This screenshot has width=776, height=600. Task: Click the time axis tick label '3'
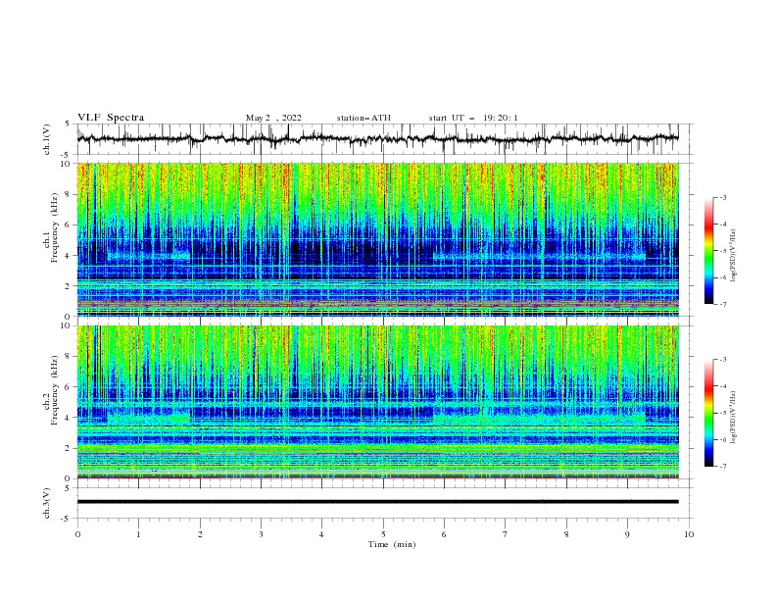pos(261,534)
